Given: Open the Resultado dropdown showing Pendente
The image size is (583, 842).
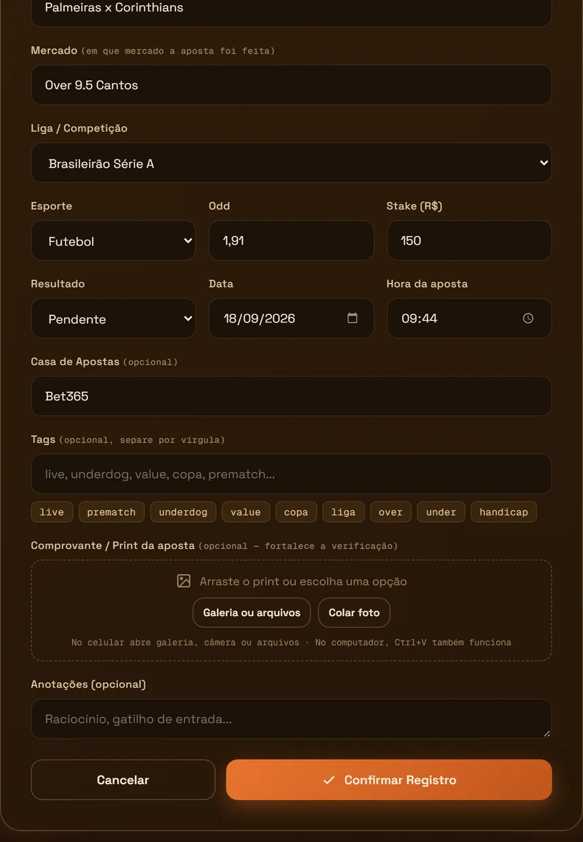Looking at the screenshot, I should click(113, 318).
